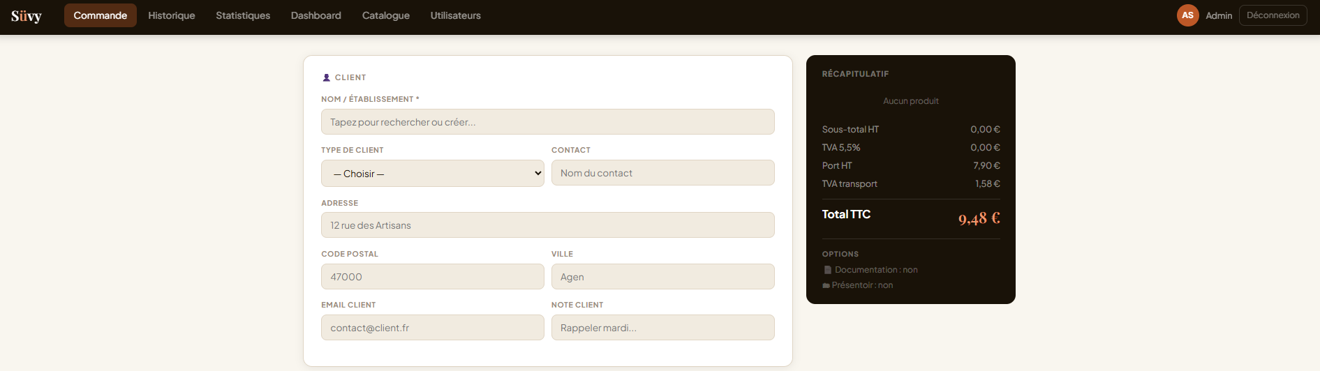The image size is (1320, 371).
Task: Go to Dashboard tab
Action: coord(316,15)
